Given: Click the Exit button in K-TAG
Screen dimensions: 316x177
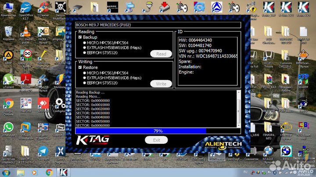Looking at the screenshot, I should (157, 140).
